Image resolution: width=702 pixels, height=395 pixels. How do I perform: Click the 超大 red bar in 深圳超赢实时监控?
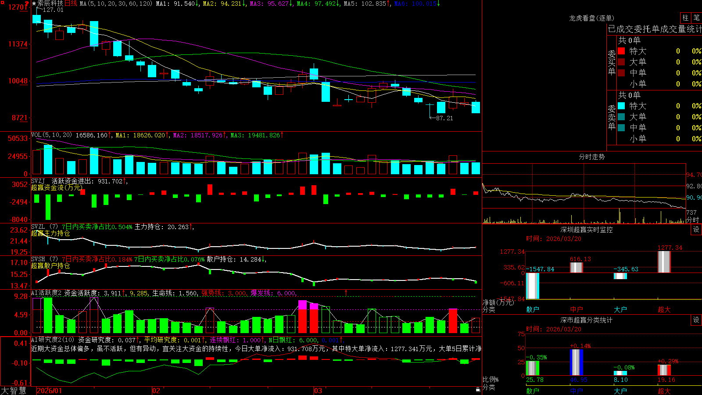(664, 262)
